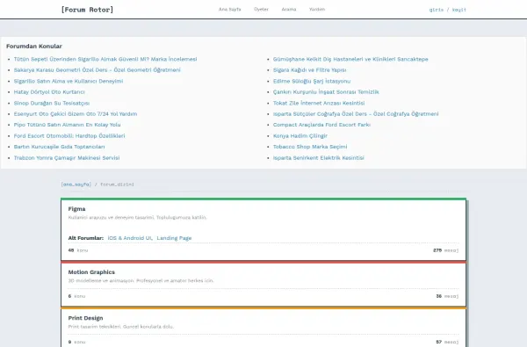527x347 pixels.
Task: Click the kayıt link
Action: pyautogui.click(x=459, y=10)
